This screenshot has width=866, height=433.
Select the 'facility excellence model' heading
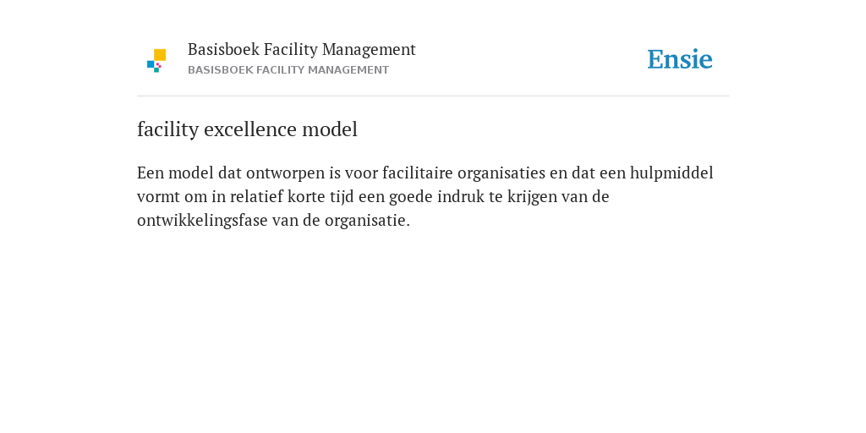(248, 129)
